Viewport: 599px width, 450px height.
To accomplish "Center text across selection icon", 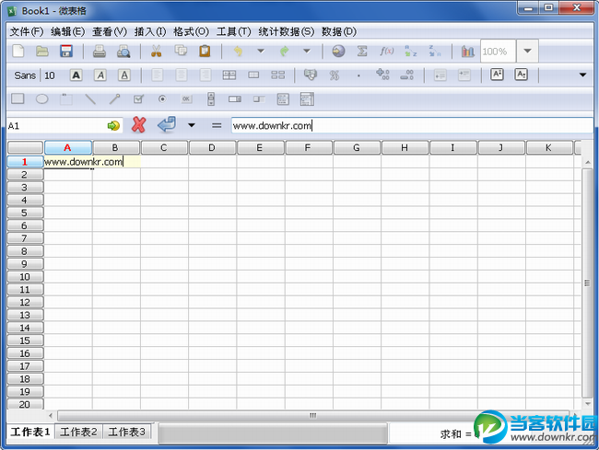I will [x=229, y=75].
